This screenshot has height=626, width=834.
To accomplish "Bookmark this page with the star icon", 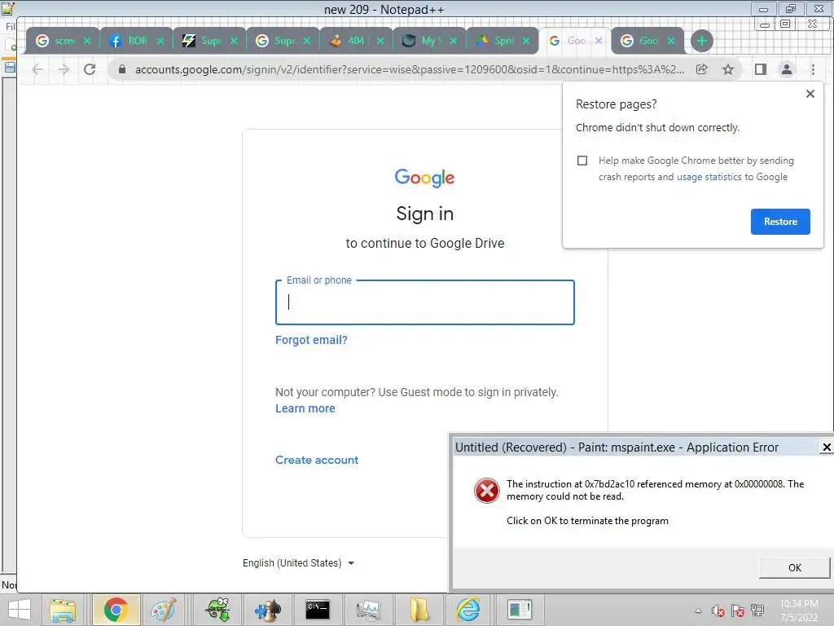I will click(x=728, y=69).
